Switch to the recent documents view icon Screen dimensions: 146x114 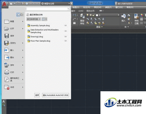[18, 15]
